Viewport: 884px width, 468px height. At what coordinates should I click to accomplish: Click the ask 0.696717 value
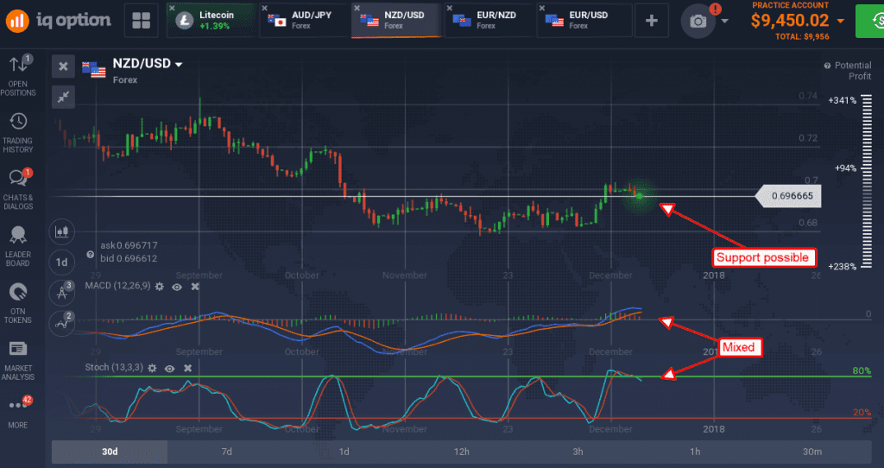[129, 245]
